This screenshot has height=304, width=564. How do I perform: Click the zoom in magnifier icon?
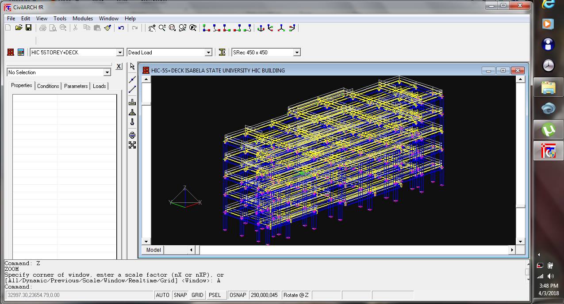(162, 28)
